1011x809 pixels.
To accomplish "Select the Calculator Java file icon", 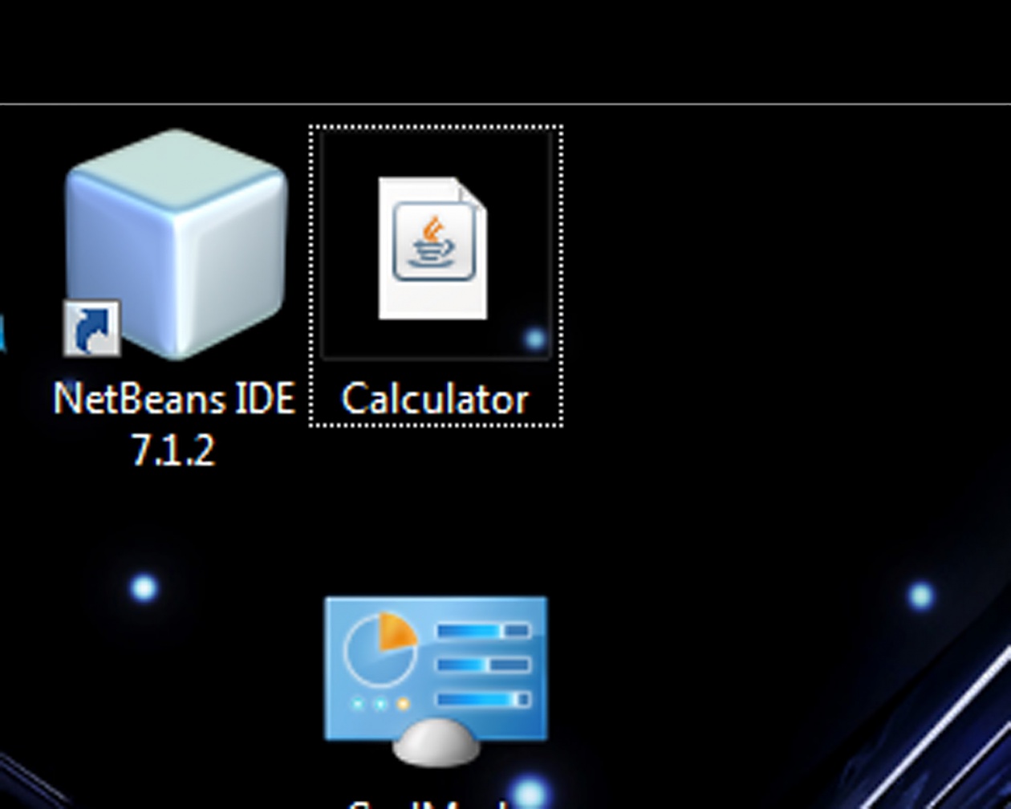I will 432,248.
